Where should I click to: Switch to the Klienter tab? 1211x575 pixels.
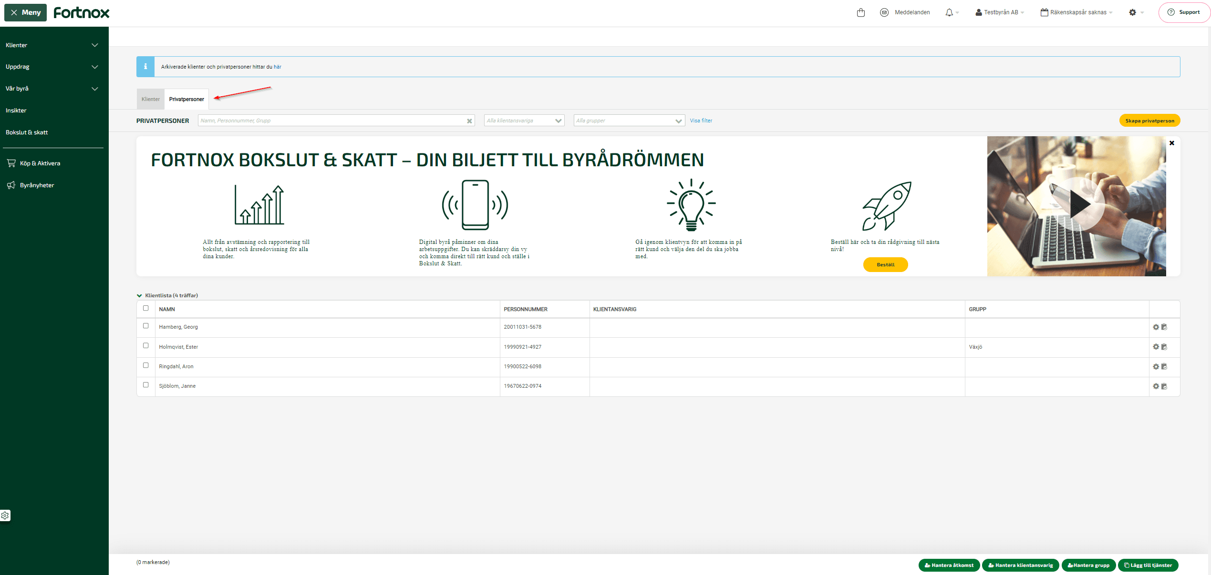coord(151,99)
